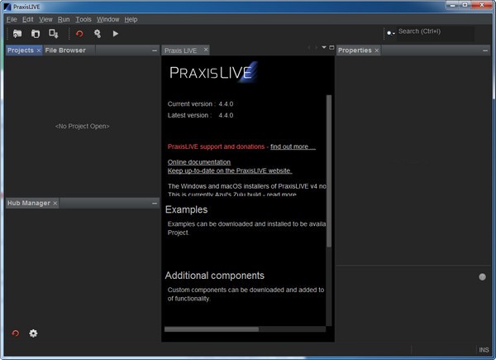
Task: Switch to the File Browser tab
Action: click(65, 50)
